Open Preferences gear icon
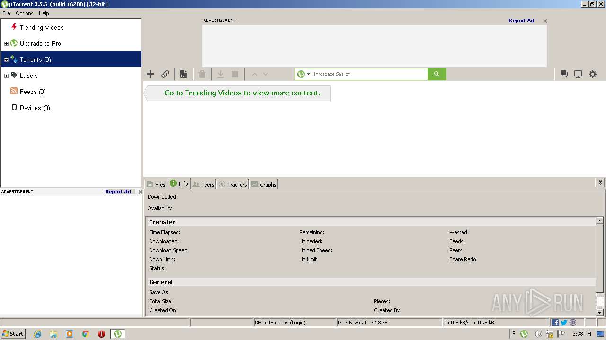This screenshot has height=340, width=606. coord(593,74)
